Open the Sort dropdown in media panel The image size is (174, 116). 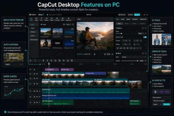[x=68, y=25]
